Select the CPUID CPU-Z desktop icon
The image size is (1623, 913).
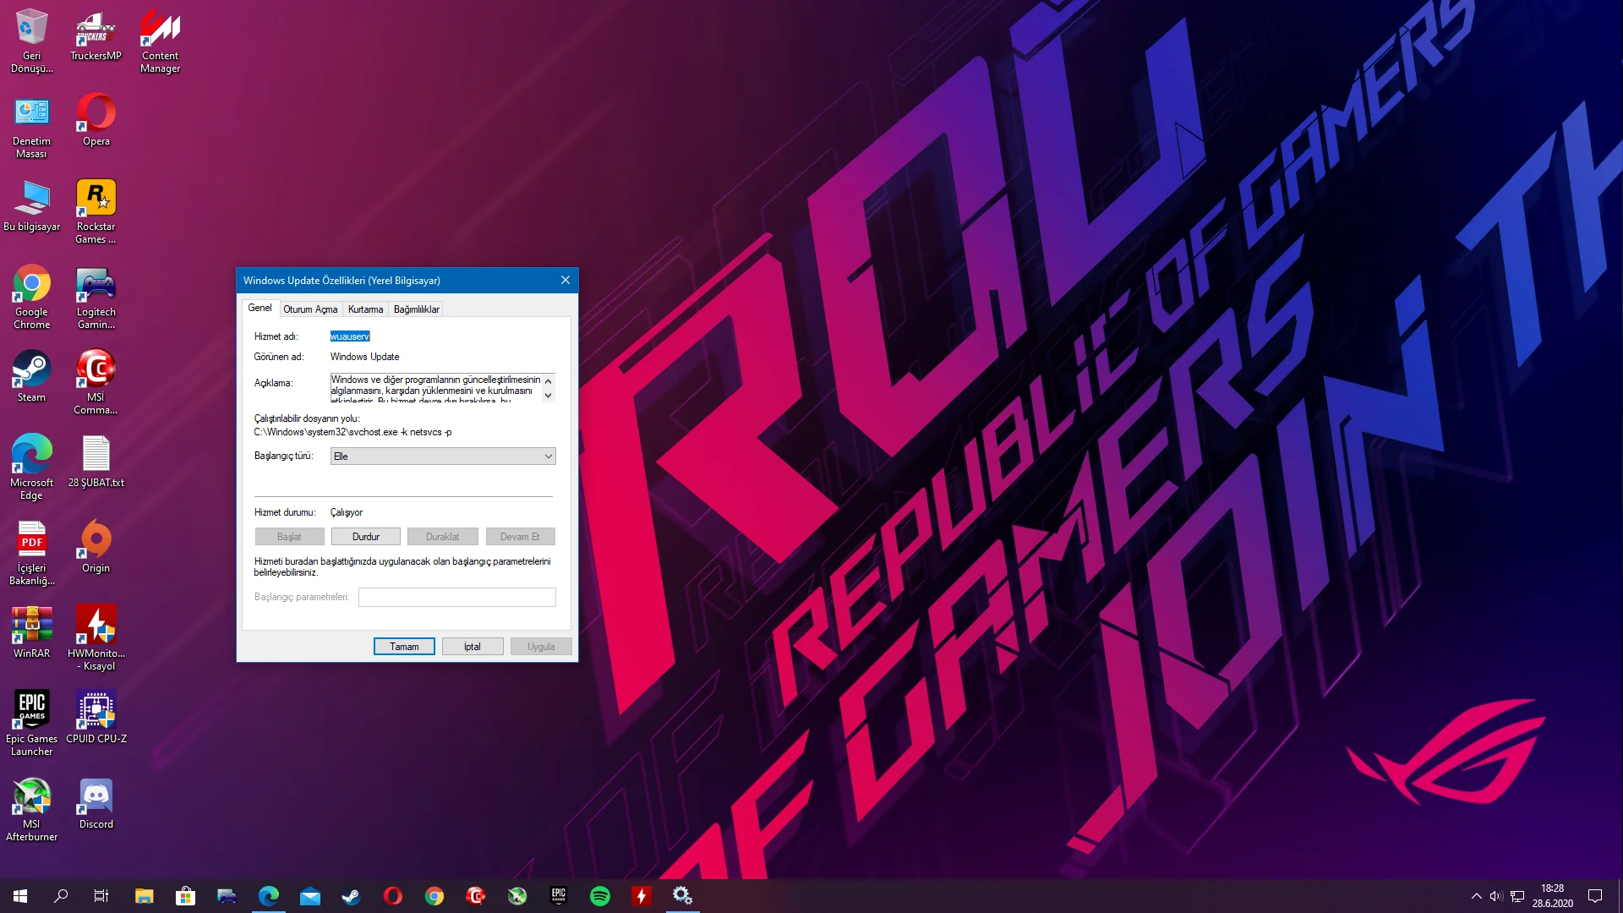96,718
